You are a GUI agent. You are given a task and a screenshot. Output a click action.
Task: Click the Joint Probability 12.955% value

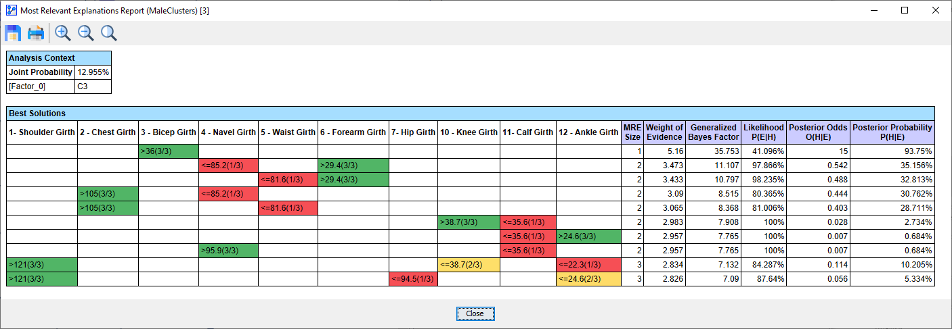point(93,72)
